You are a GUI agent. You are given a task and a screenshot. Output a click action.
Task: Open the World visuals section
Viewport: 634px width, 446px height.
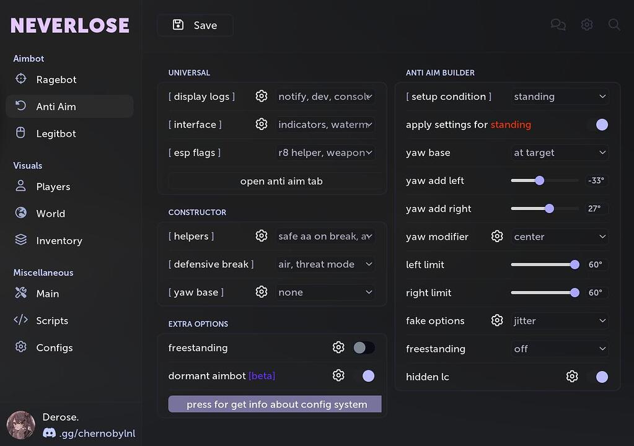pos(51,213)
